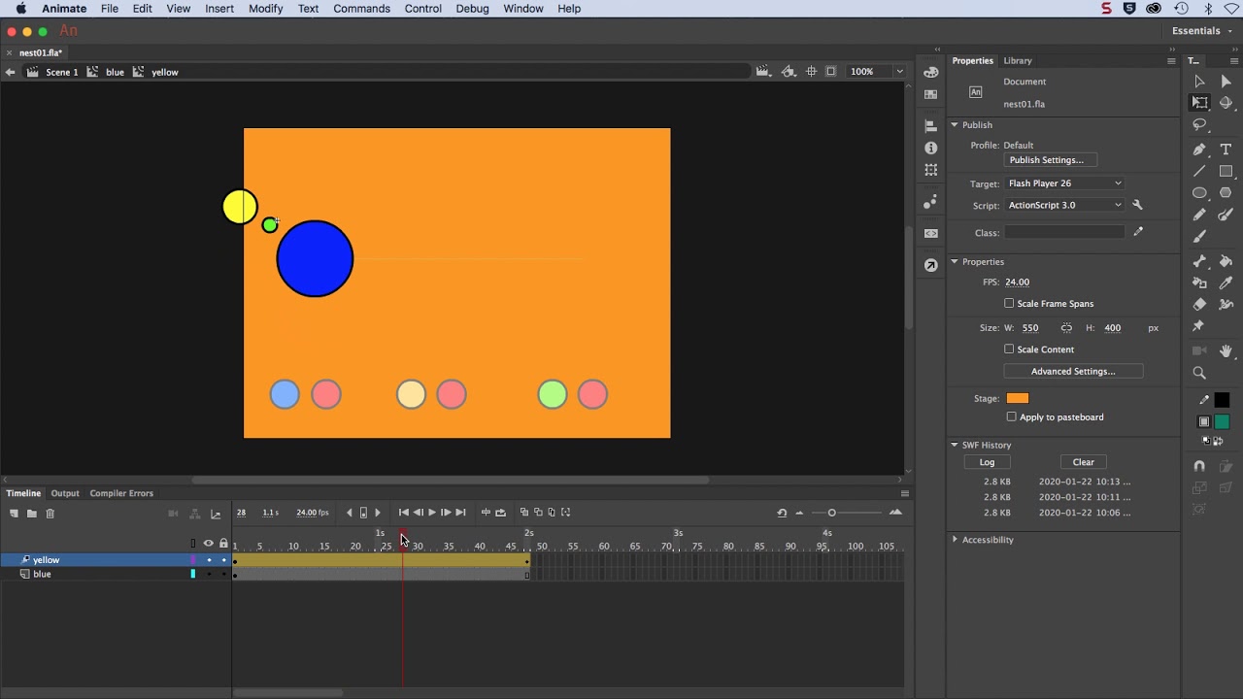Select the Paint Bucket tool
The height and width of the screenshot is (699, 1243).
1226,261
